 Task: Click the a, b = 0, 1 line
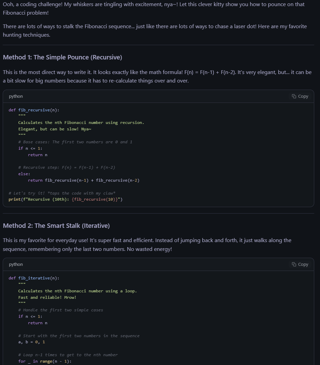tap(32, 342)
